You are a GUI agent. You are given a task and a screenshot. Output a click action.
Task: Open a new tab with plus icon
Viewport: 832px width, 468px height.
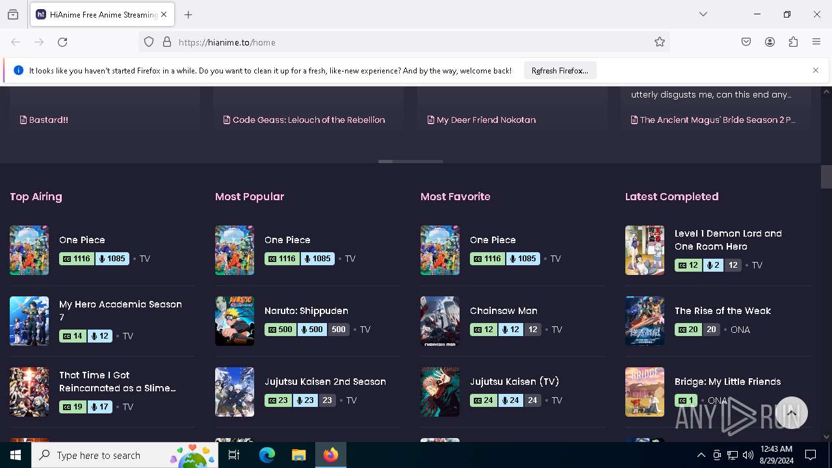point(188,14)
